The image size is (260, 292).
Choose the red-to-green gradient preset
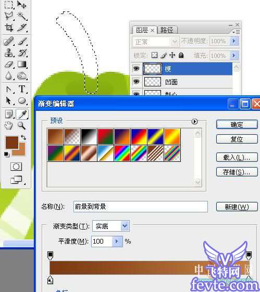coord(105,136)
